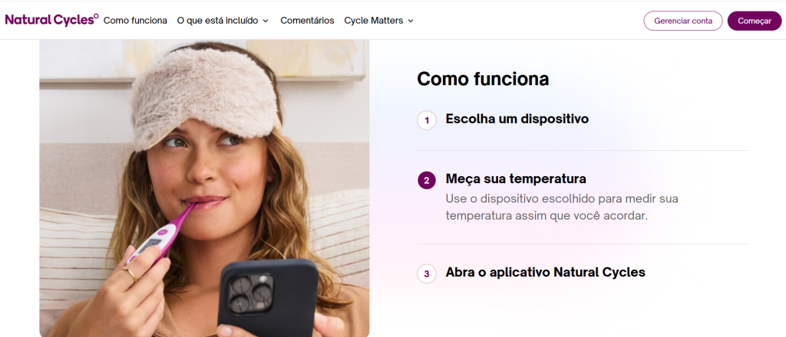This screenshot has width=786, height=337.
Task: Click the Gerenciar conta button
Action: click(683, 21)
